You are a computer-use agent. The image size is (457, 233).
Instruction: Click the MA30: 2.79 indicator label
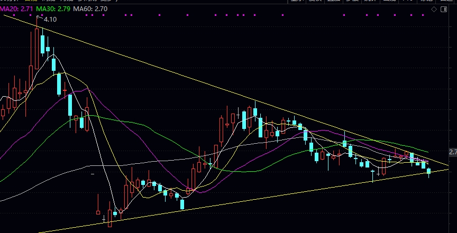pos(53,9)
